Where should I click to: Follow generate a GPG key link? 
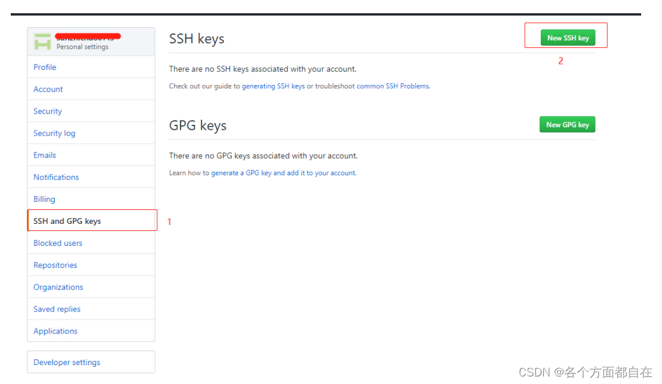point(241,173)
